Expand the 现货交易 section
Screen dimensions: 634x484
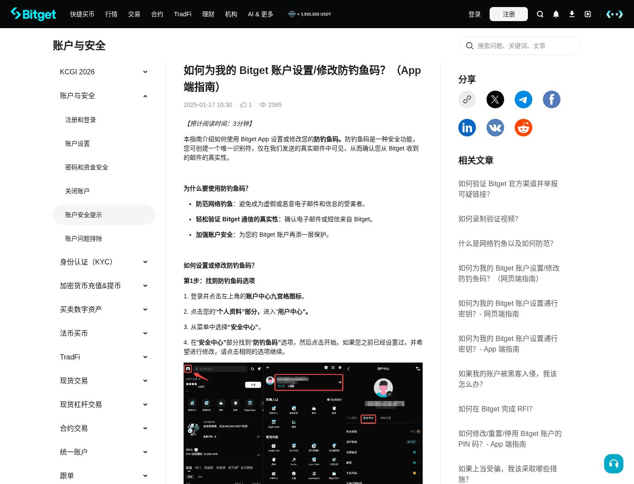coord(104,381)
